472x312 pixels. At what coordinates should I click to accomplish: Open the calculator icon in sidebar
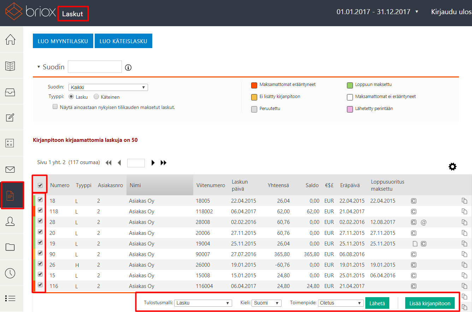click(10, 143)
